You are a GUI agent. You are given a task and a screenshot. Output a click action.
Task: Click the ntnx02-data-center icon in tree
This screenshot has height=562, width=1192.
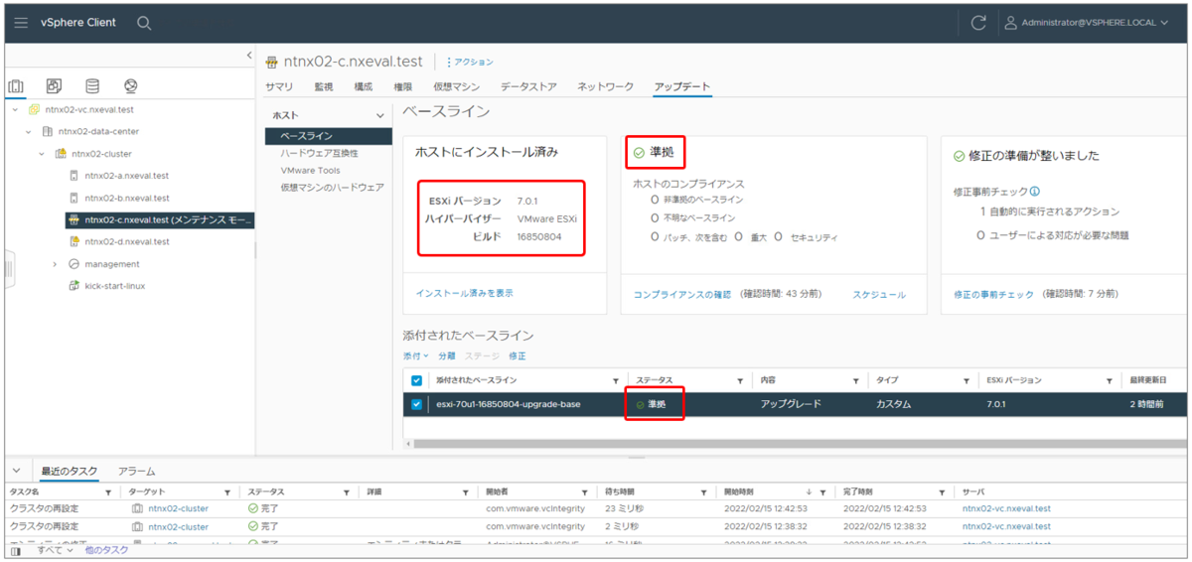click(47, 131)
